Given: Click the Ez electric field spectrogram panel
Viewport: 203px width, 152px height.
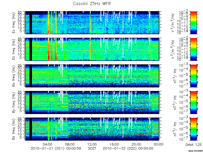Looking at the screenshot, I should tap(92, 49).
